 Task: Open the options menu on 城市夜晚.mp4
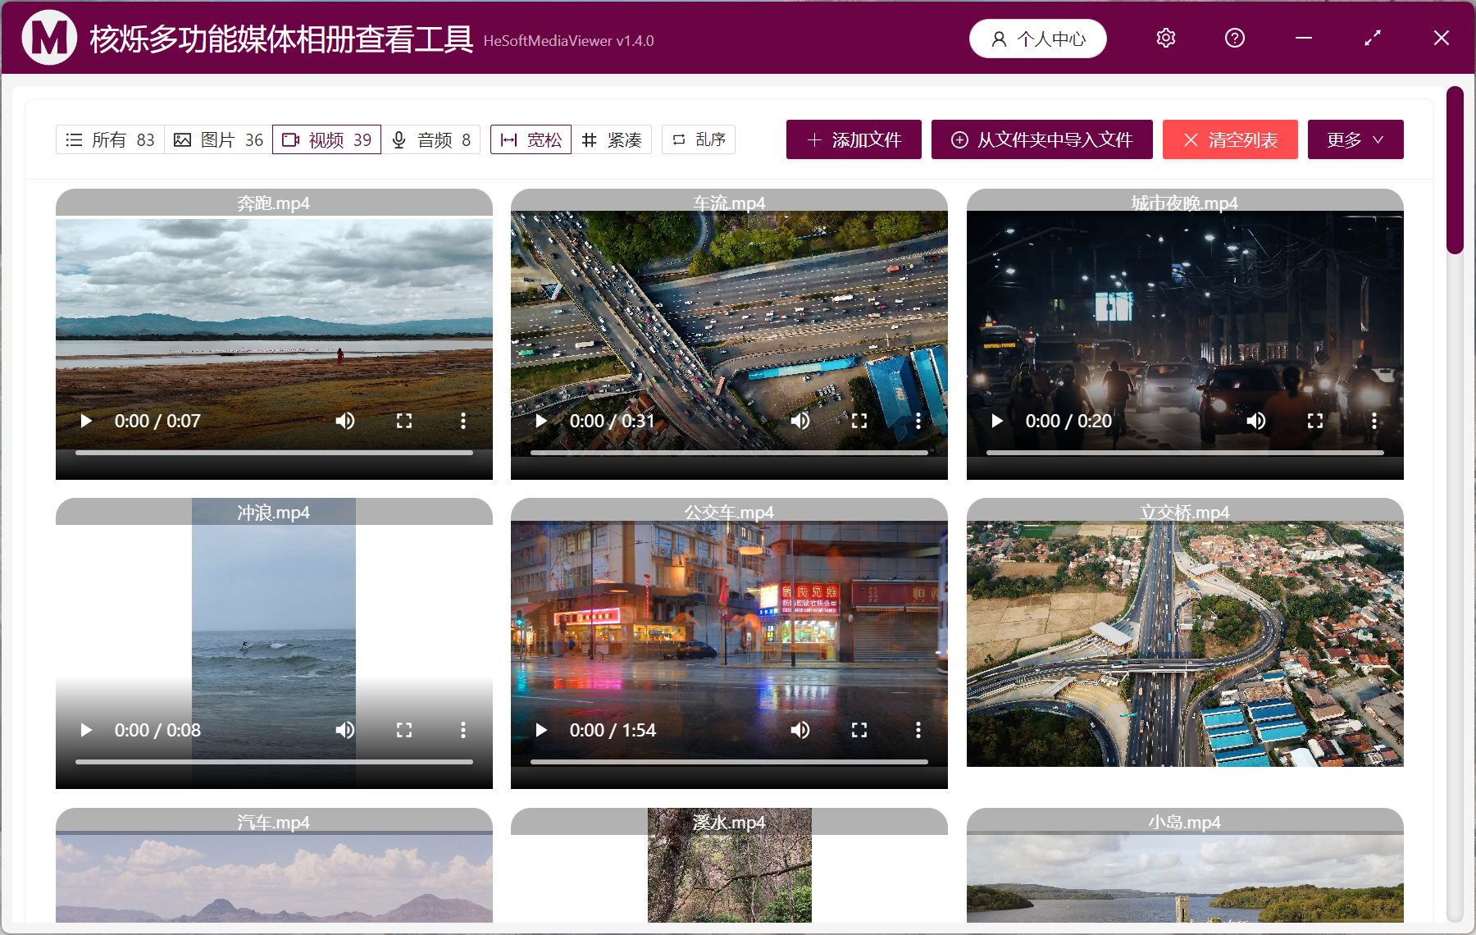[1374, 421]
